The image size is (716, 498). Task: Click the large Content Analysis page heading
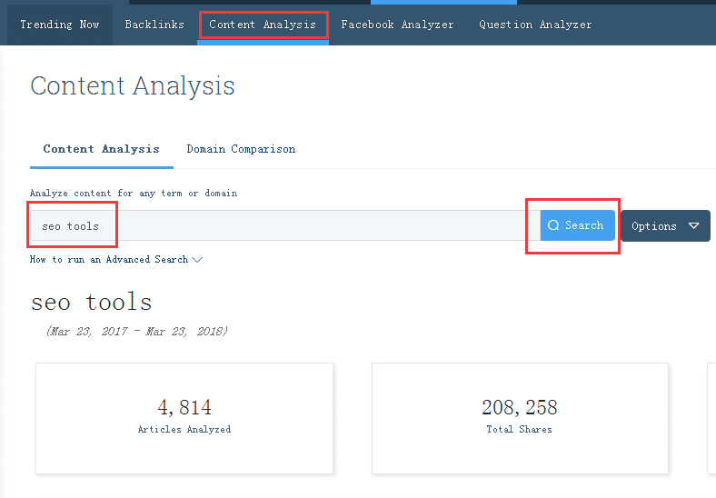pyautogui.click(x=133, y=85)
